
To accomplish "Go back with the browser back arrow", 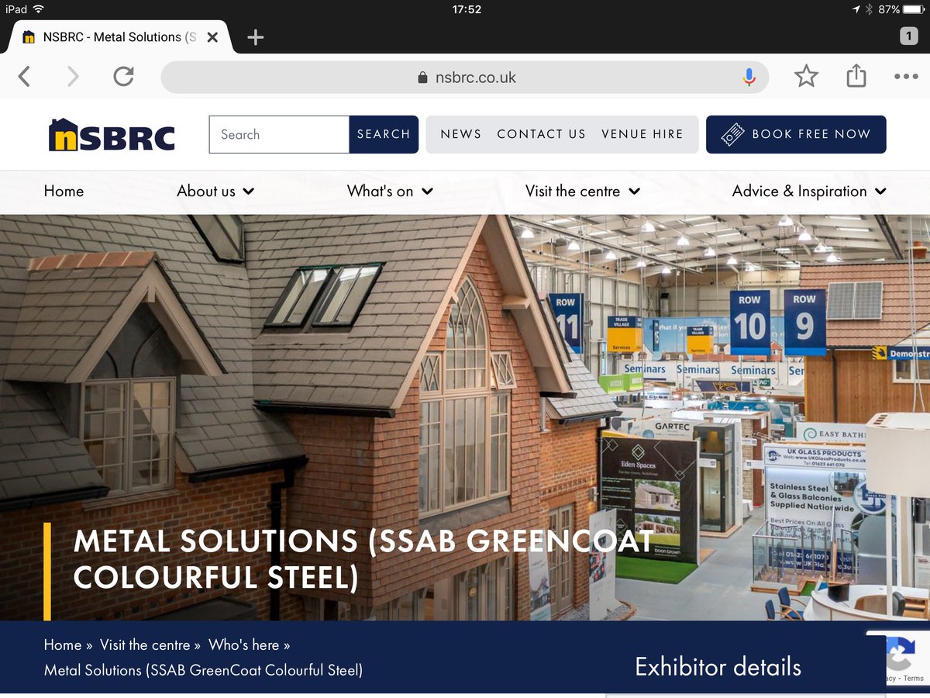I will pyautogui.click(x=24, y=77).
